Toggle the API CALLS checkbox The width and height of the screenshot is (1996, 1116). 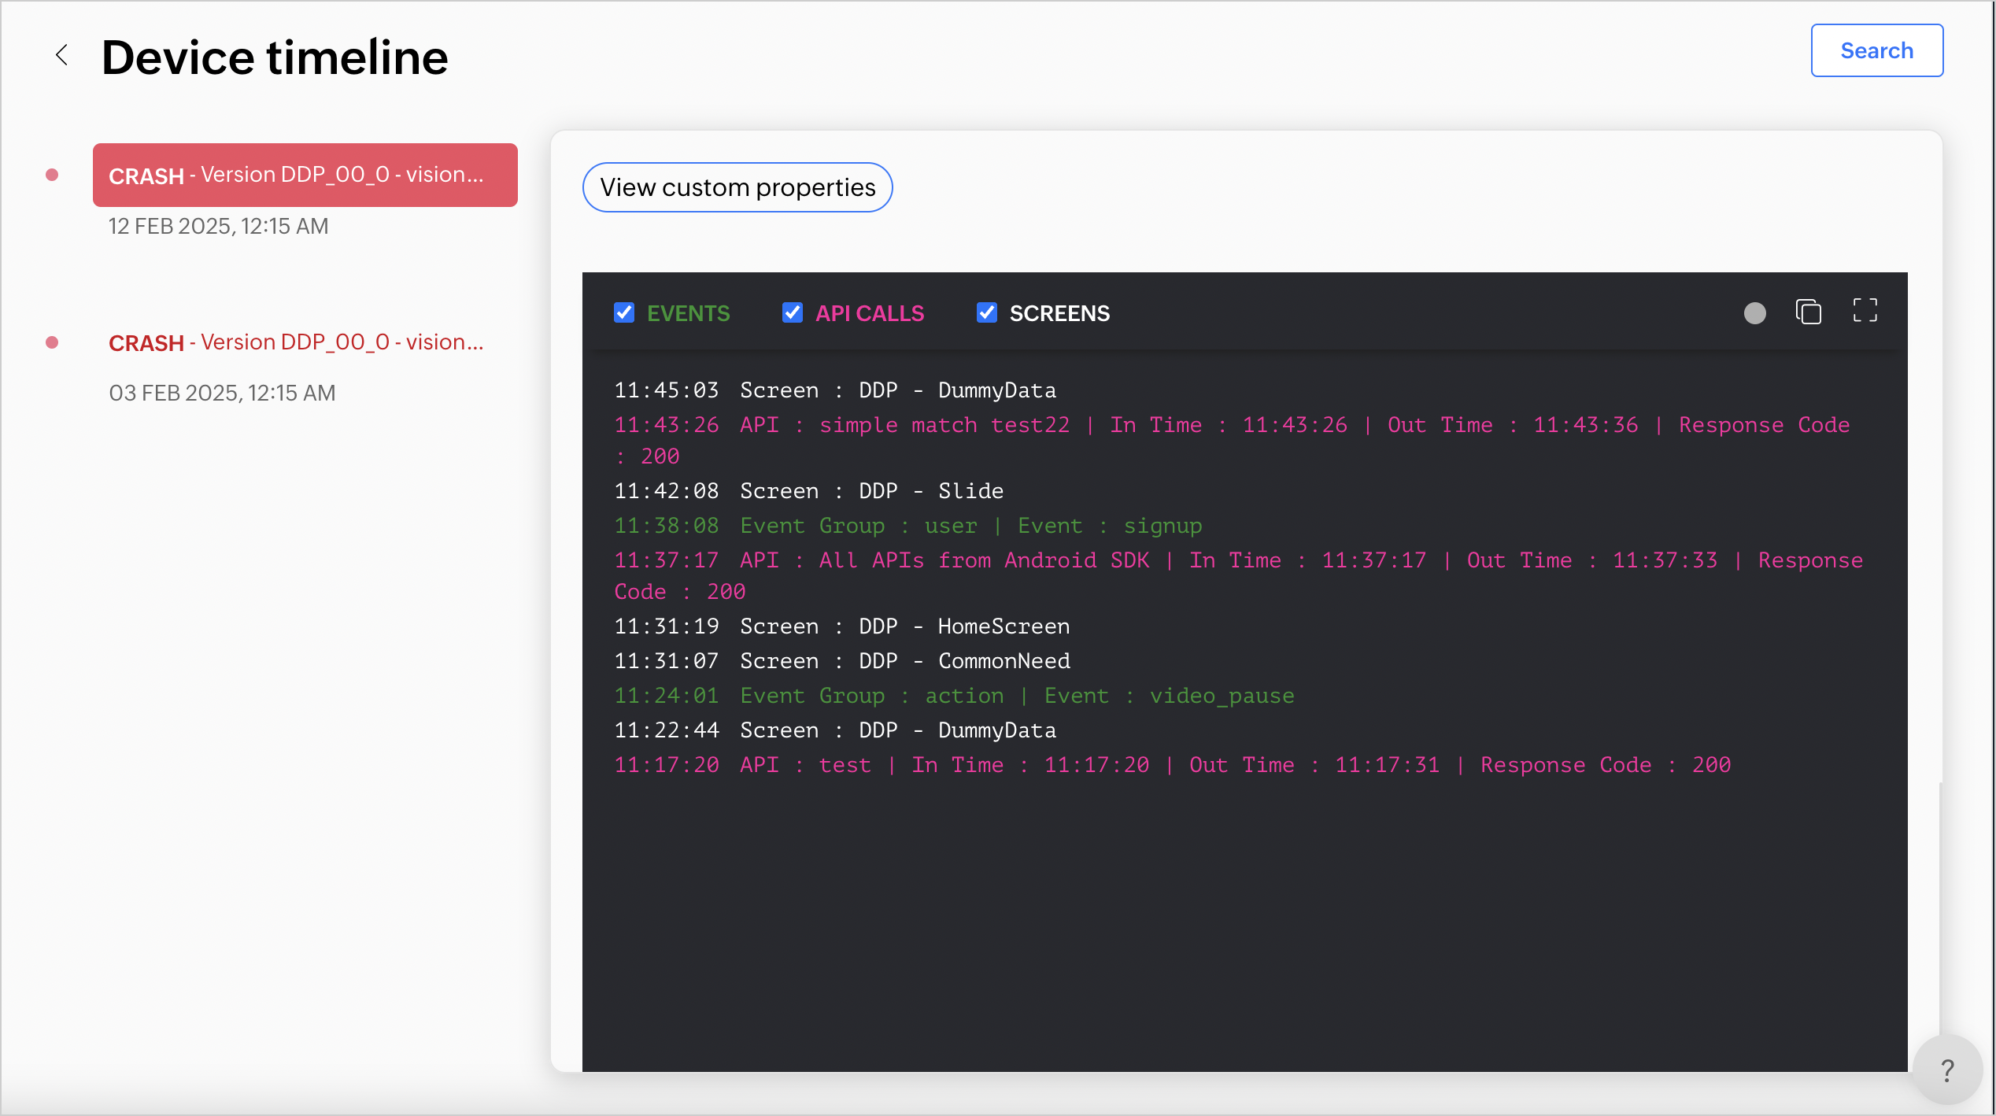tap(793, 313)
